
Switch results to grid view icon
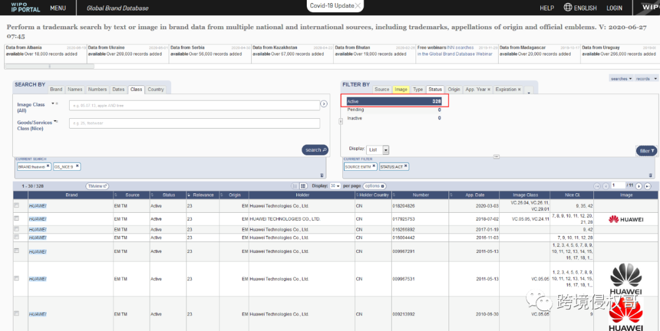302,186
